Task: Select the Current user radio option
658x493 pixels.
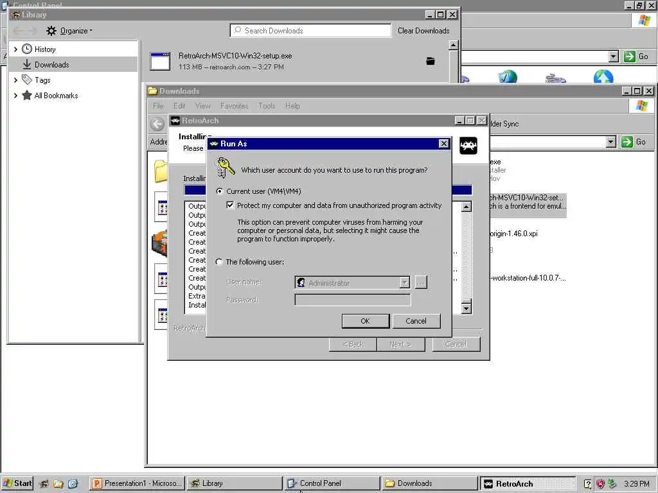Action: click(219, 191)
